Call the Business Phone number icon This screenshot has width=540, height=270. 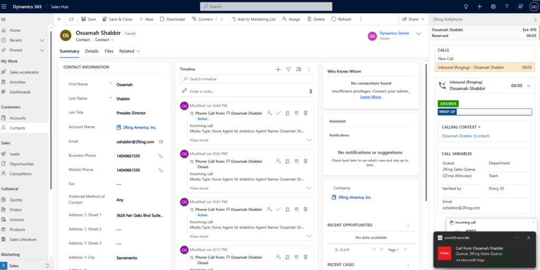pyautogui.click(x=161, y=156)
